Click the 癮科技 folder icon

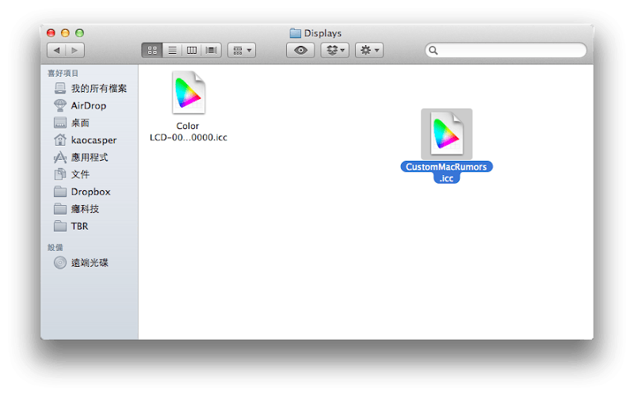(x=60, y=209)
